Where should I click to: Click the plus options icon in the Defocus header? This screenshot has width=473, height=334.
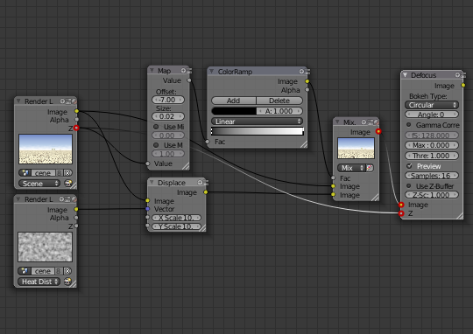coord(457,75)
